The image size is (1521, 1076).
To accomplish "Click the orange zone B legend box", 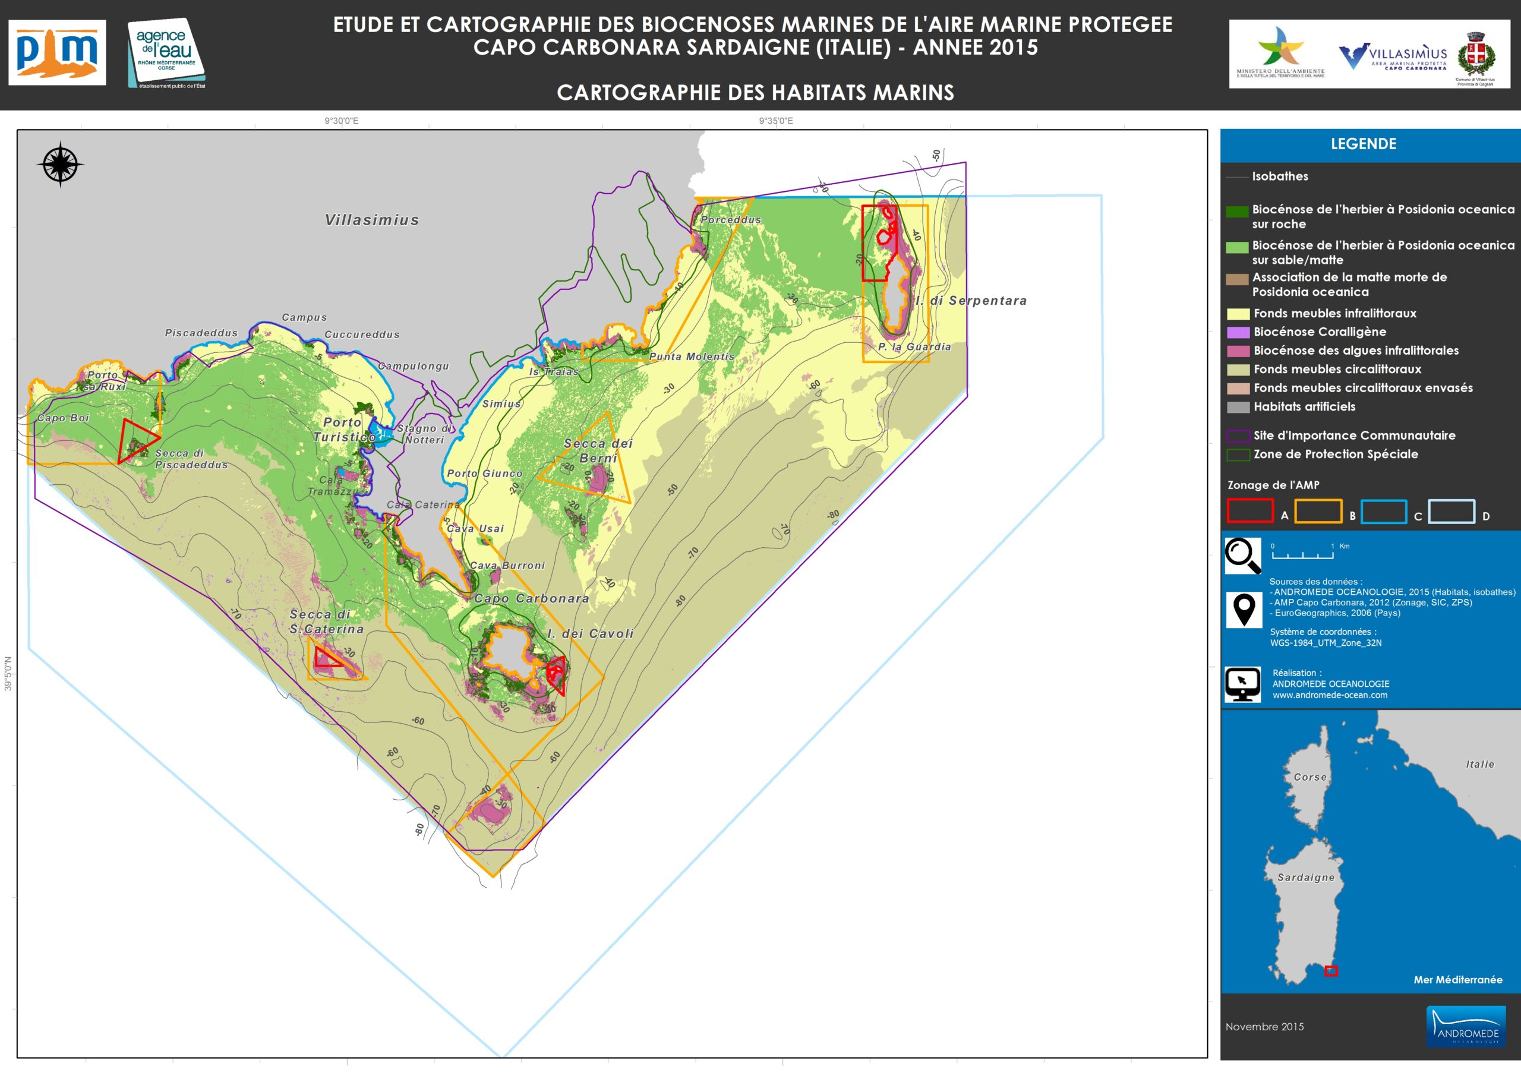I will (1318, 511).
